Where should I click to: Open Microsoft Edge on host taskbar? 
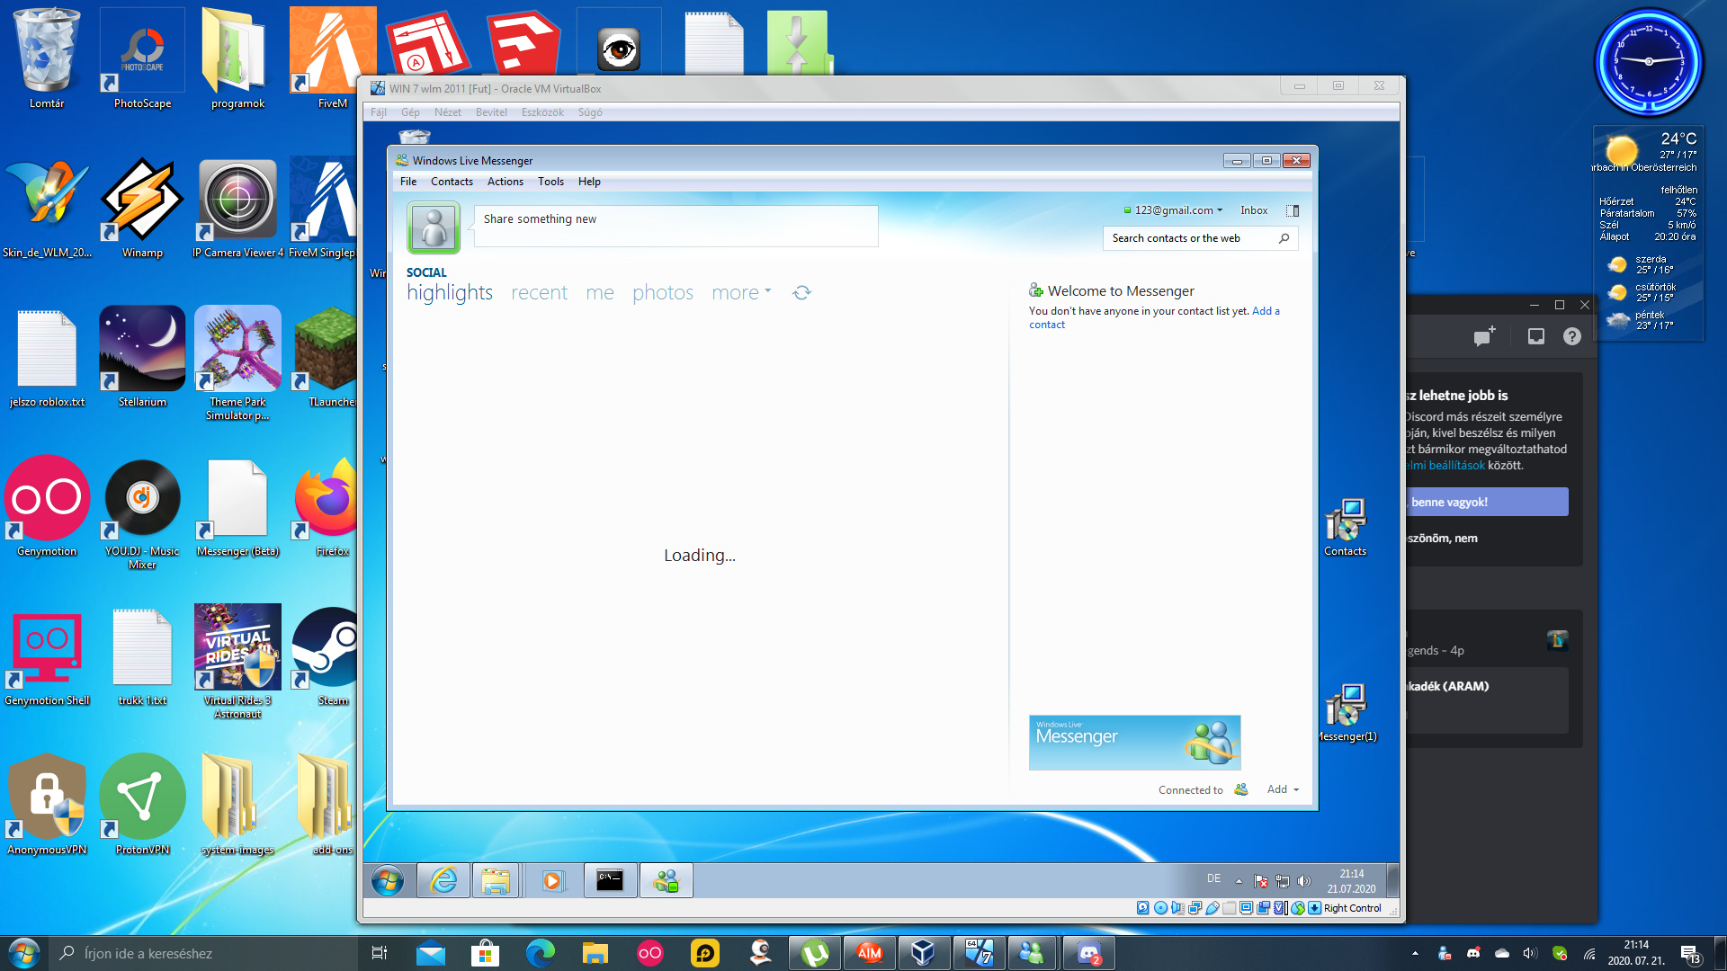541,953
